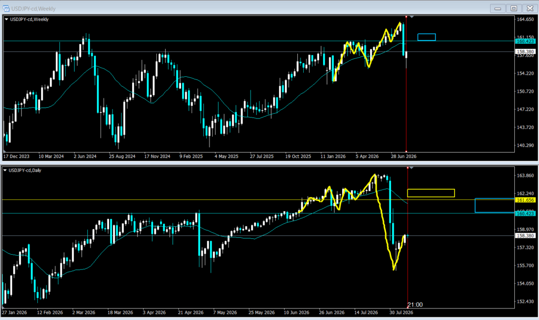
Task: Click the 157.320 price on Daily scale
Action: pyautogui.click(x=525, y=248)
